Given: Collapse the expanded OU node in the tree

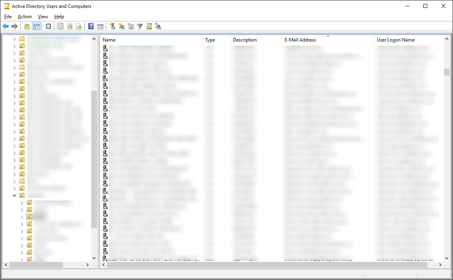Looking at the screenshot, I should pos(14,195).
